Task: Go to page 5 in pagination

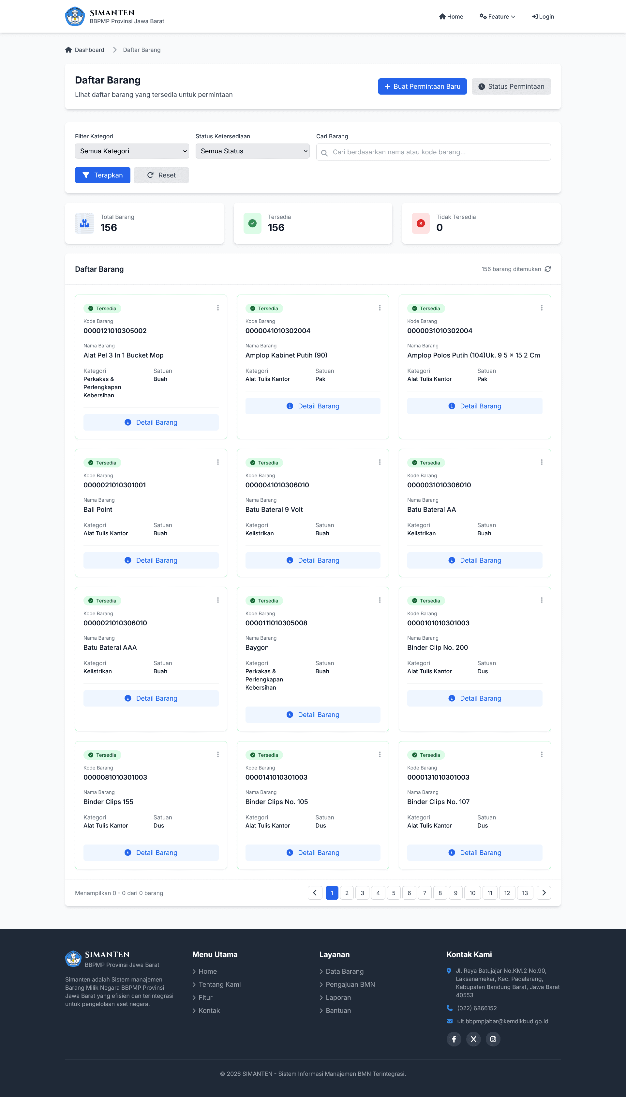Action: [x=394, y=893]
